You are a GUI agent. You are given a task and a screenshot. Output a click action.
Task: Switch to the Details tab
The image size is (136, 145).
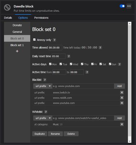[8, 18]
